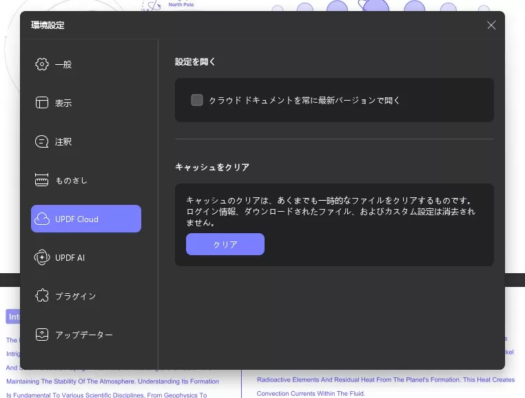The image size is (525, 398).
Task: Click the 環境設定 dialog title
Action: (48, 25)
